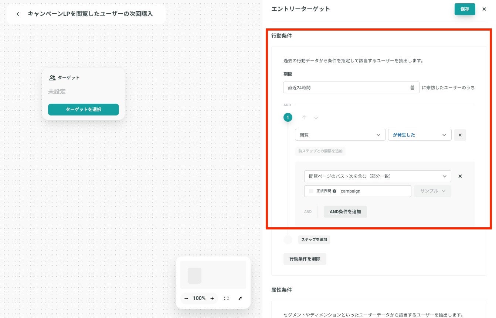The height and width of the screenshot is (318, 496).
Task: Save with the 保存 button
Action: coord(465,9)
